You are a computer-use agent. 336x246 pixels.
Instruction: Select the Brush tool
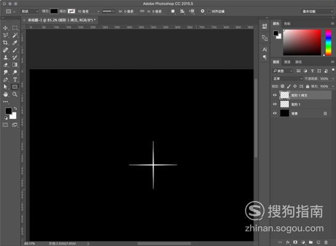15,50
